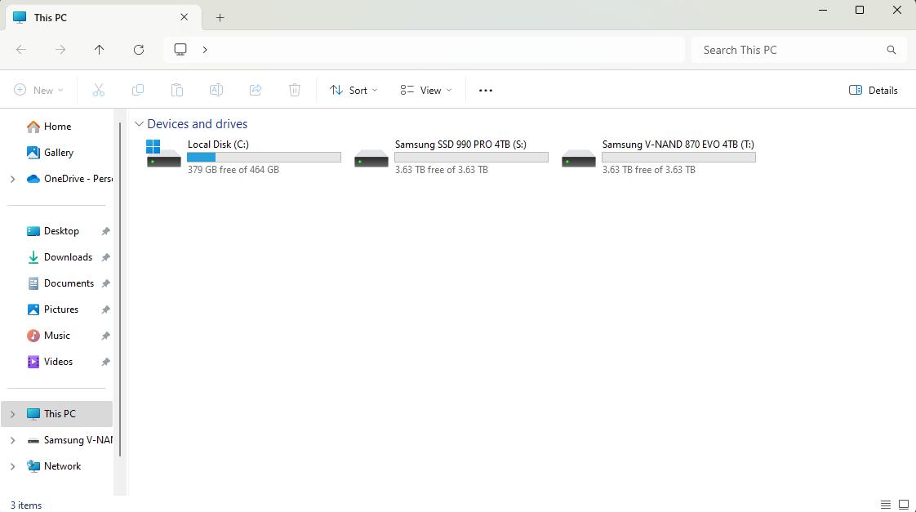Click the navigation pane scrollbar

(120, 289)
